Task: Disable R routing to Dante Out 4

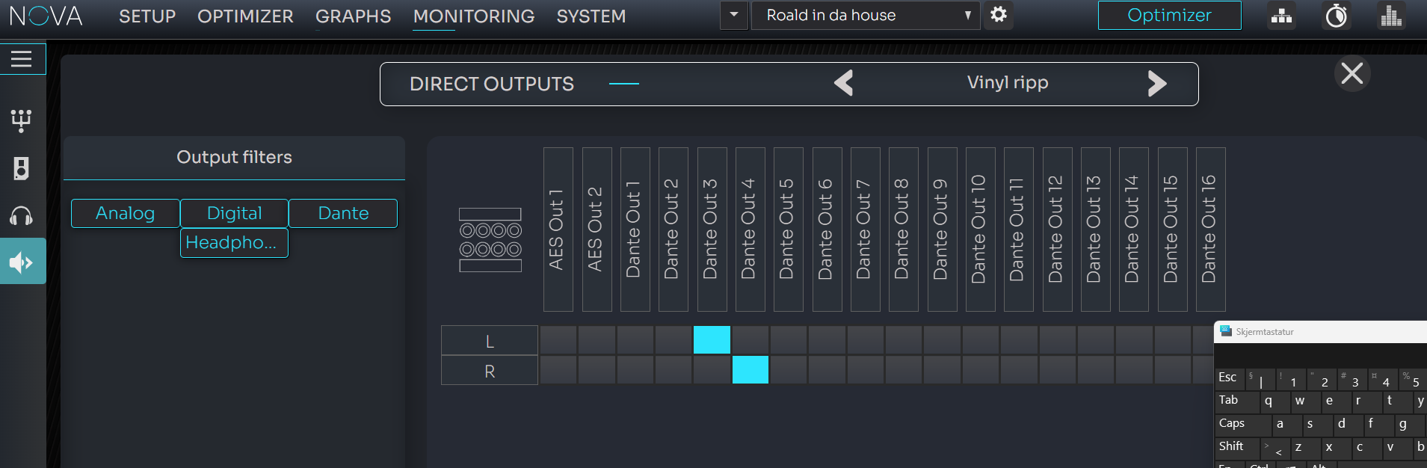Action: click(750, 370)
